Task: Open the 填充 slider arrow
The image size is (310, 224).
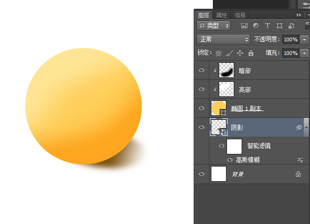Action: tap(304, 53)
